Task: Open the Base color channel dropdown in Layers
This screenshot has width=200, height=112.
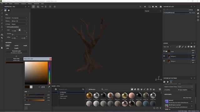Action: pyautogui.click(x=167, y=47)
